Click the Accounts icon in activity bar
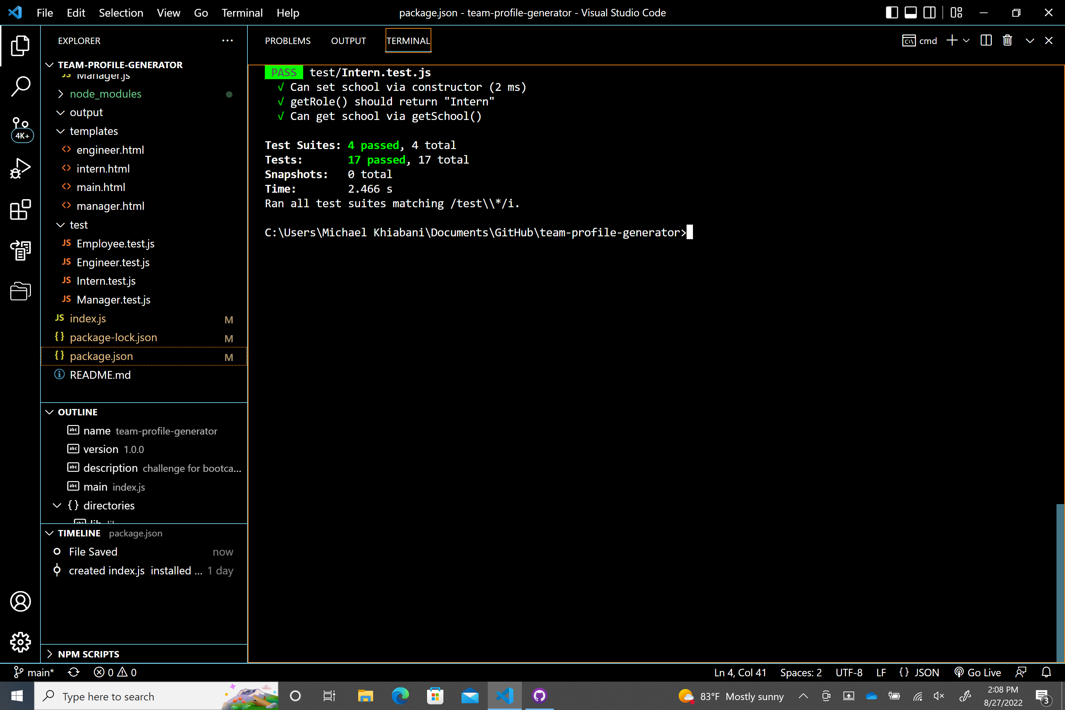This screenshot has height=710, width=1065. (20, 601)
